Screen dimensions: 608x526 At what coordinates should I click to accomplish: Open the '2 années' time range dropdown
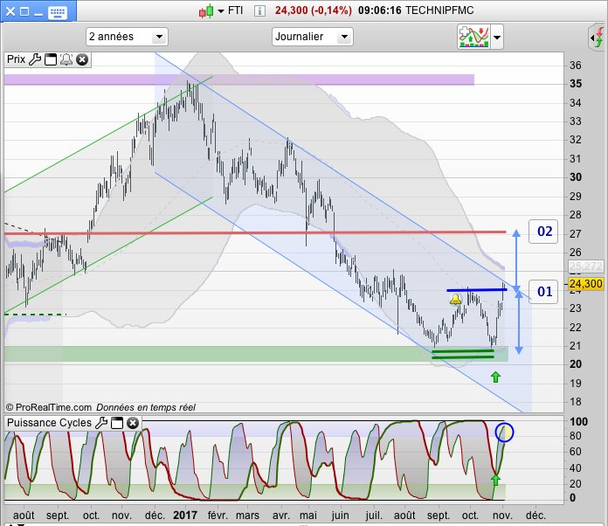[x=127, y=37]
